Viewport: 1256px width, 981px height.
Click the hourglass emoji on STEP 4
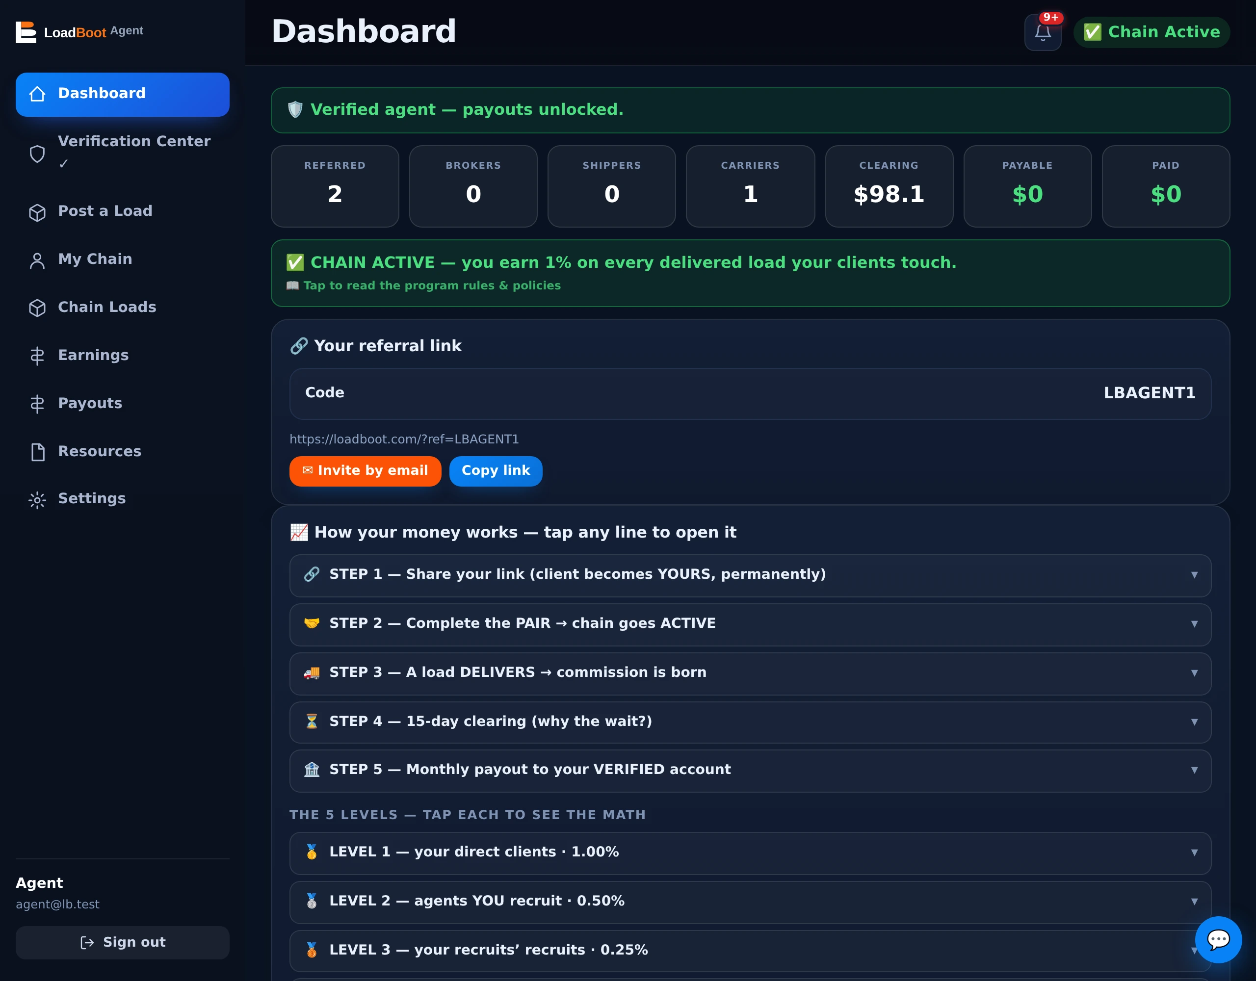click(312, 721)
